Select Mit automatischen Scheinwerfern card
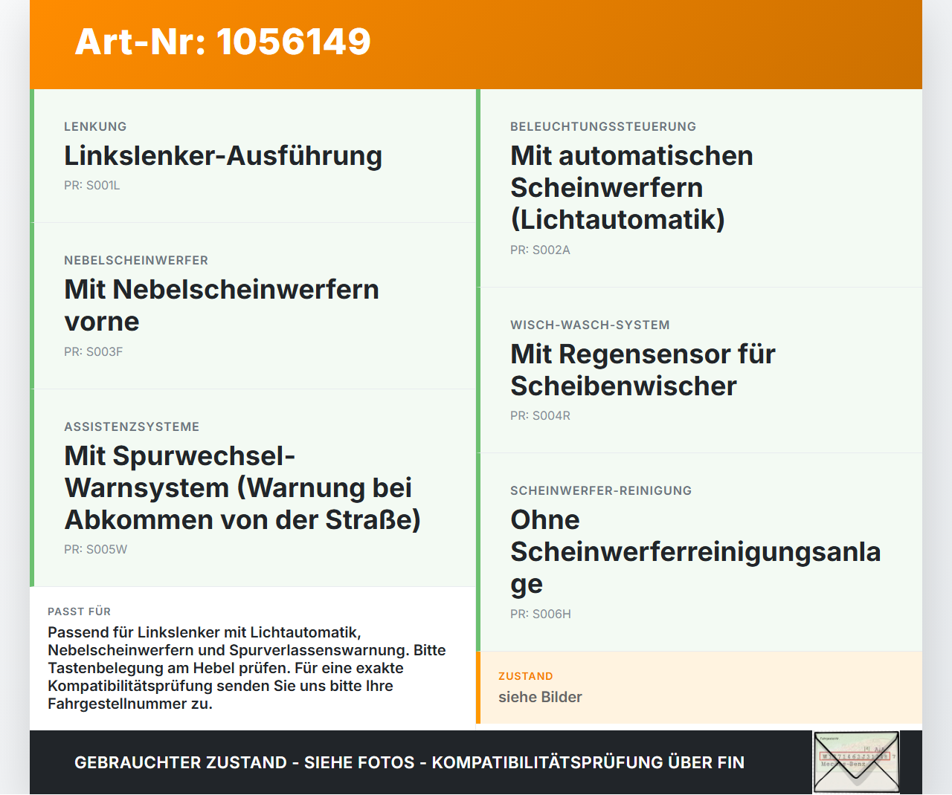 (x=699, y=188)
